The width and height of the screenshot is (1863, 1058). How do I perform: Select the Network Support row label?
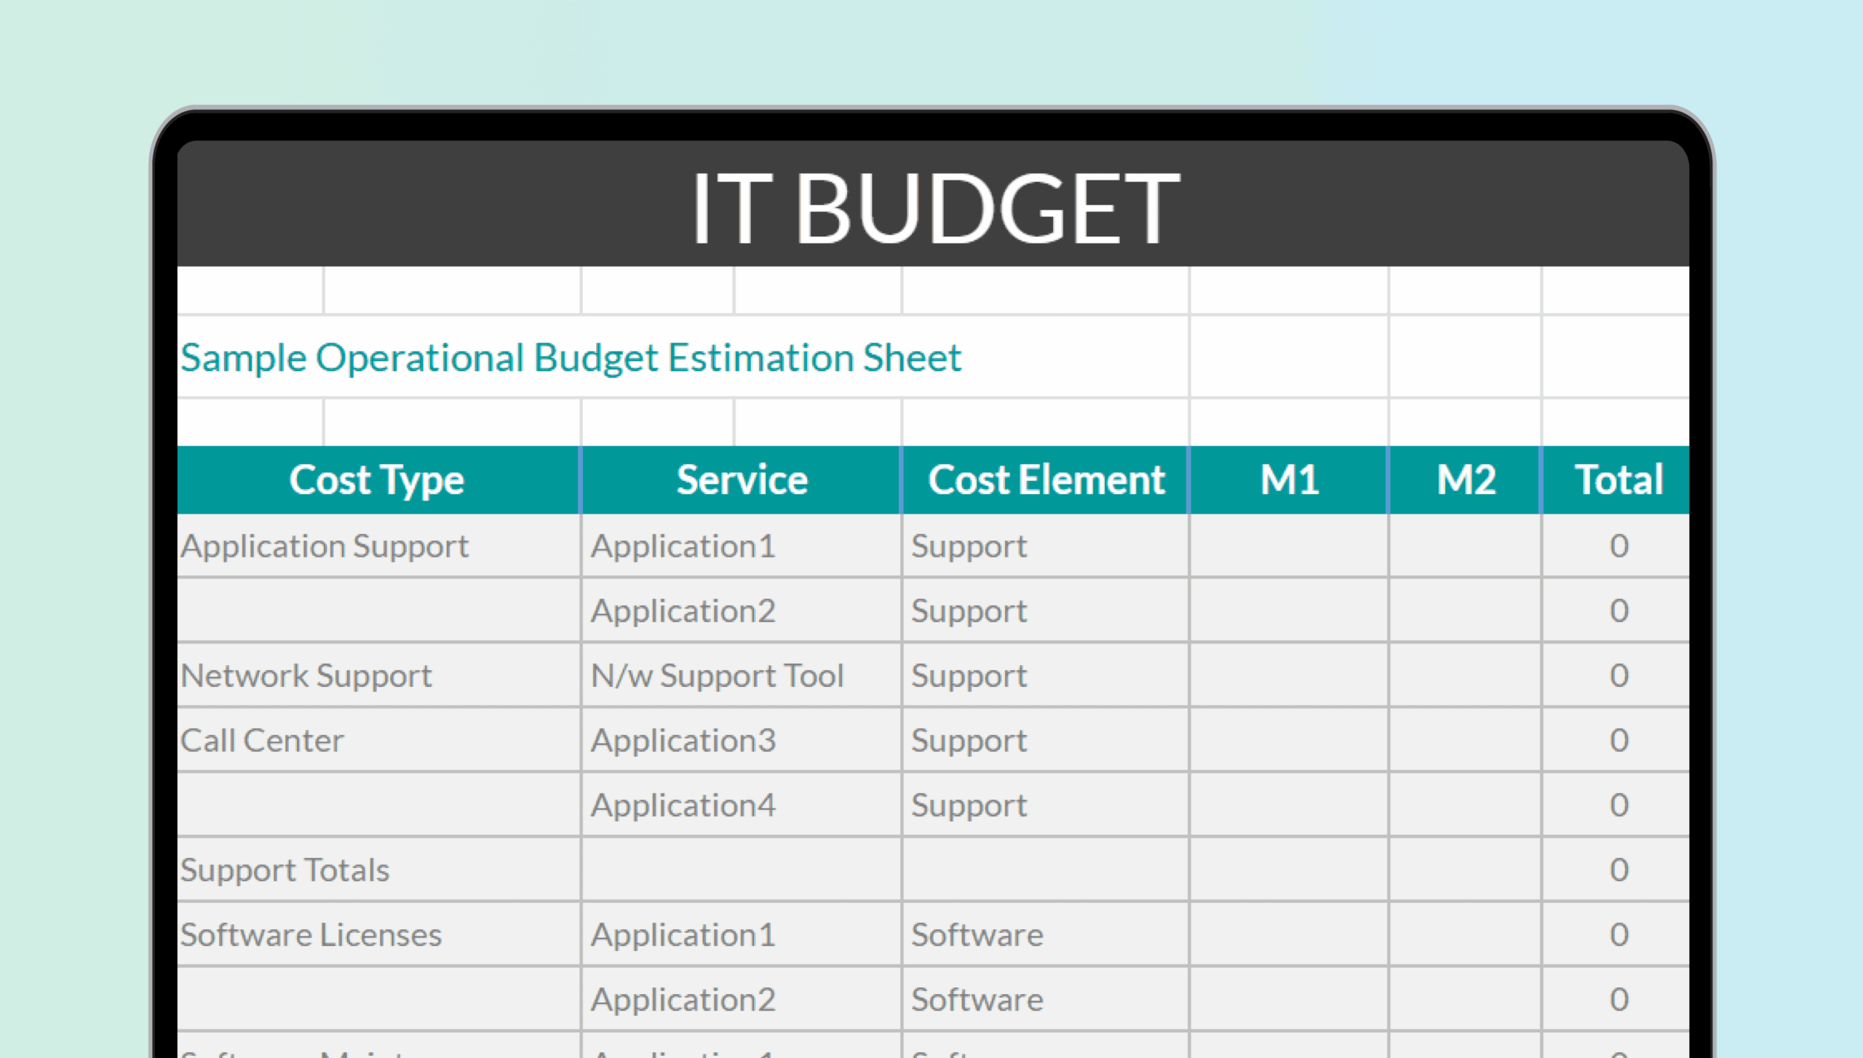pyautogui.click(x=306, y=675)
